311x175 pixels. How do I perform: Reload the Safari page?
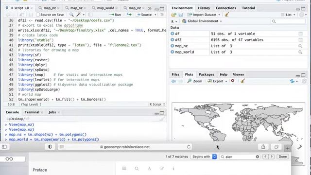coord(189,147)
